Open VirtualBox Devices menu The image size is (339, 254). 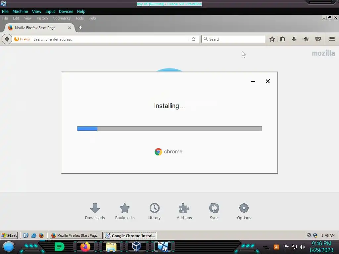pyautogui.click(x=66, y=12)
